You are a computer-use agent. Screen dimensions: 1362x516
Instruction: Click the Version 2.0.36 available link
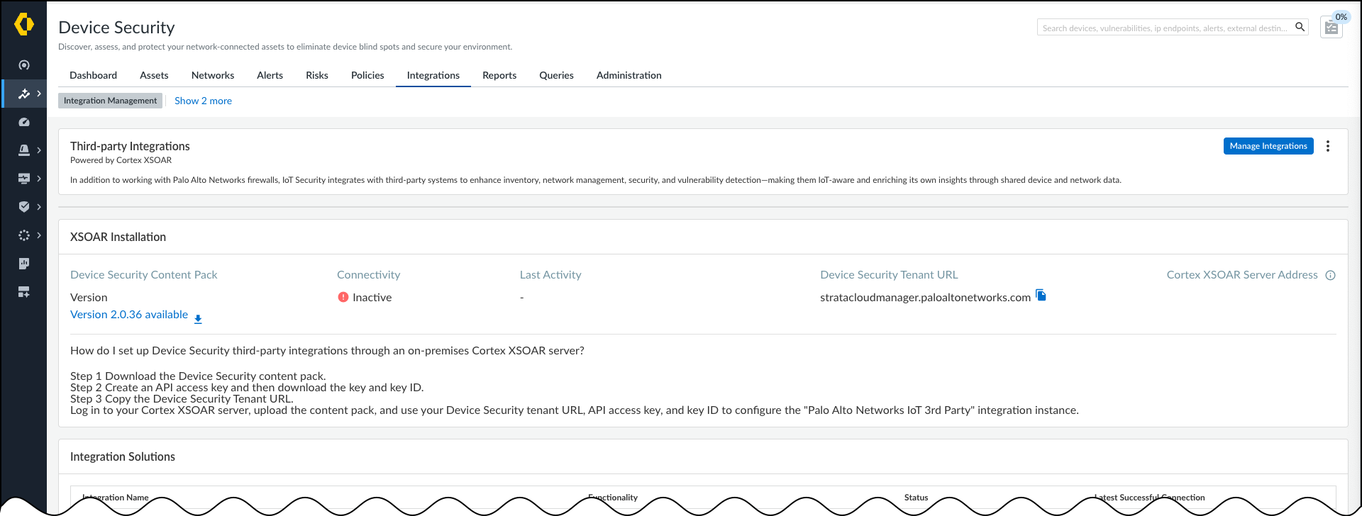pyautogui.click(x=129, y=315)
